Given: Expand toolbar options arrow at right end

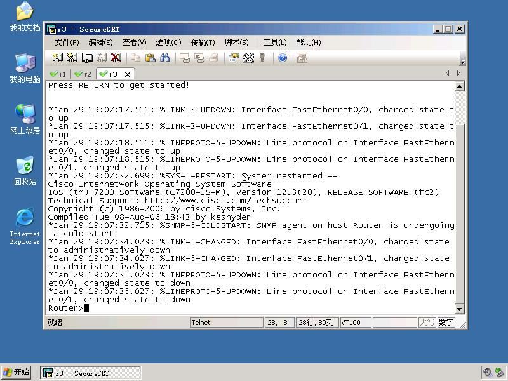Looking at the screenshot, I should point(462,62).
